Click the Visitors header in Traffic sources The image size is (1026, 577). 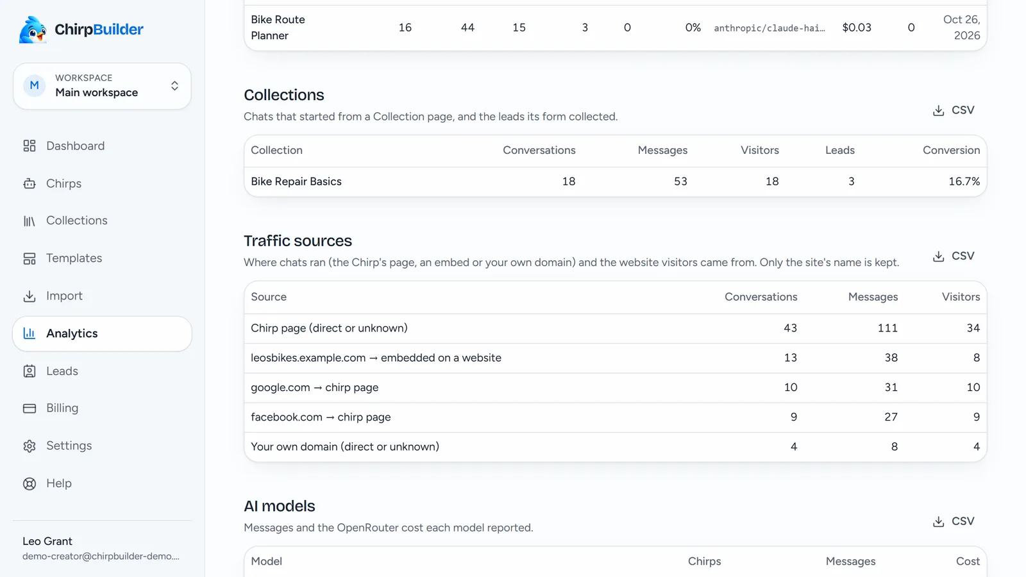click(961, 297)
